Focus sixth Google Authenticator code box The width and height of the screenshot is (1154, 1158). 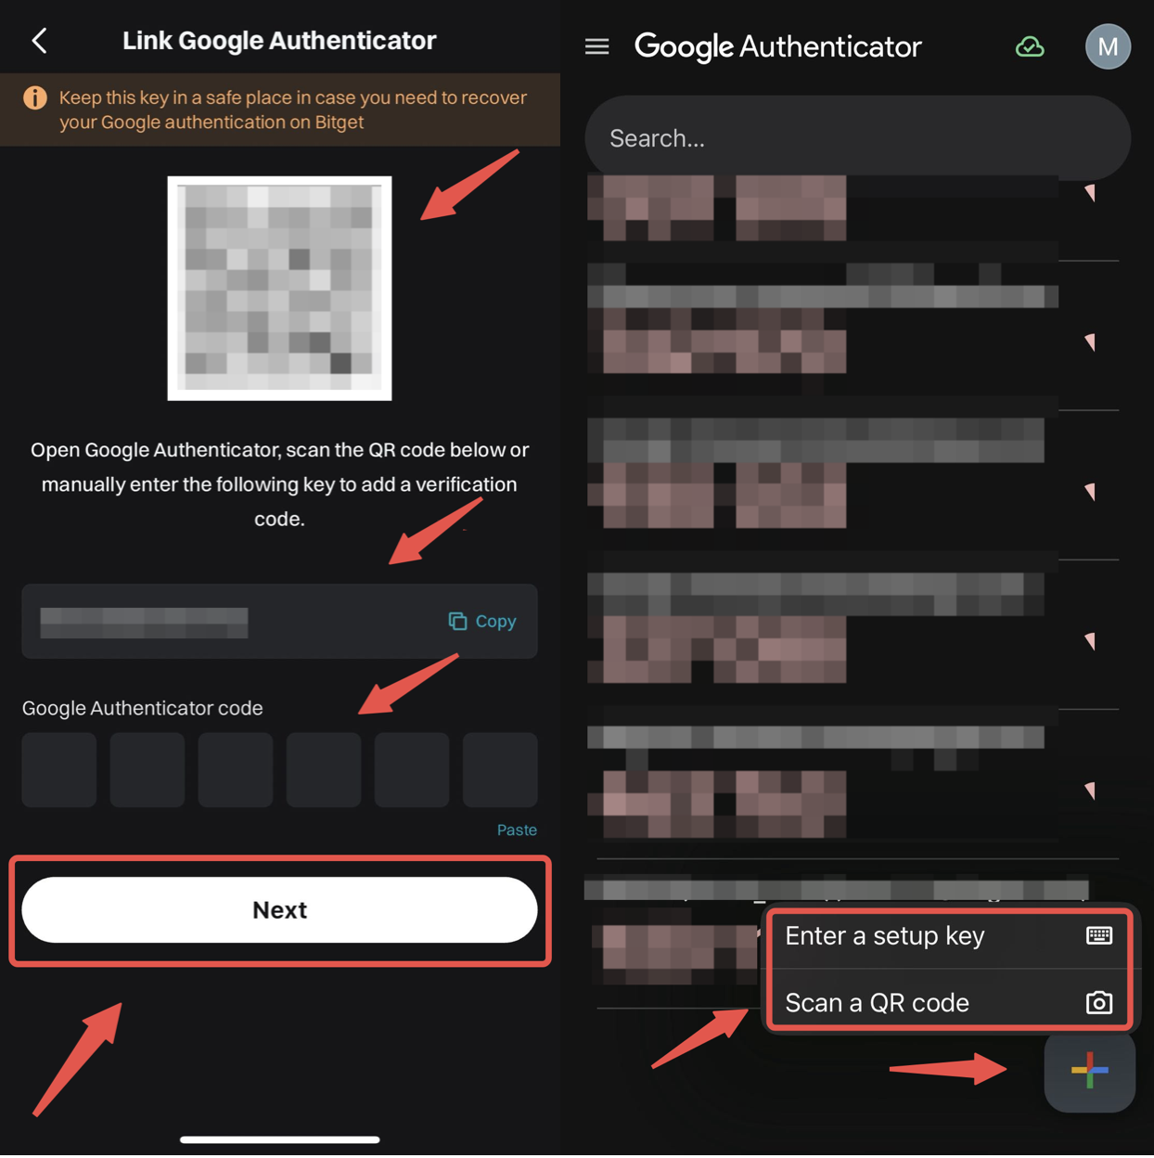(500, 769)
